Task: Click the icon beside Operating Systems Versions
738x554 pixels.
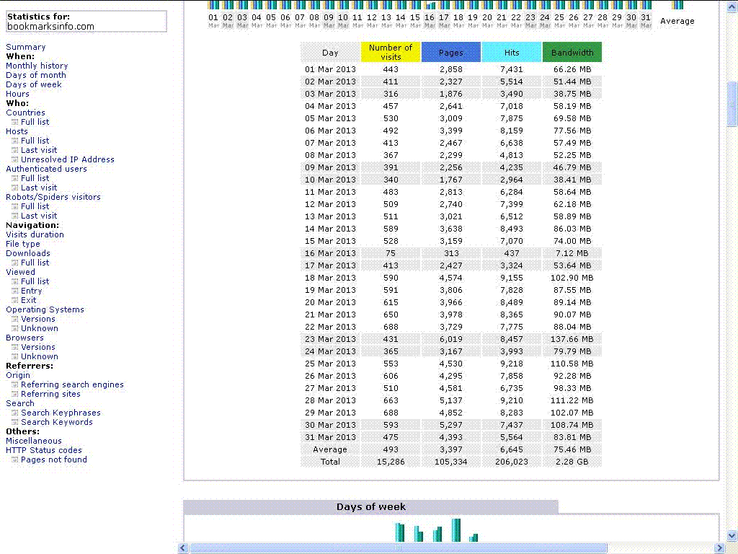Action: [x=14, y=320]
